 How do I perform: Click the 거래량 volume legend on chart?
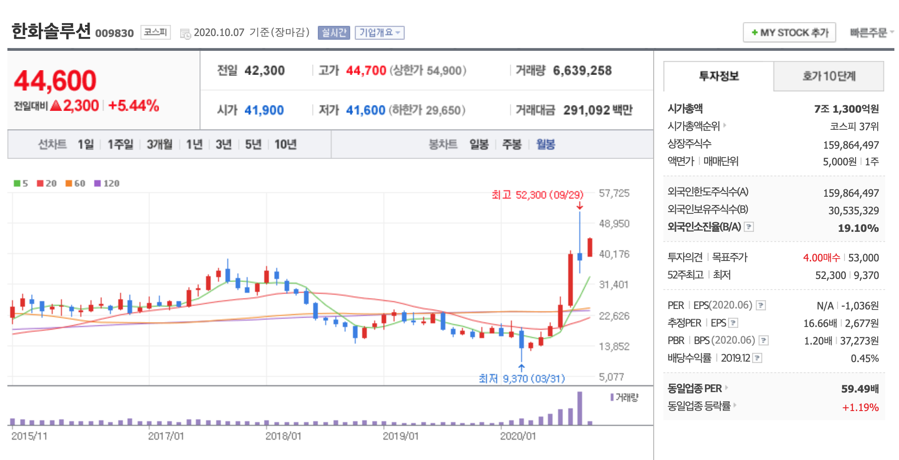tap(625, 397)
